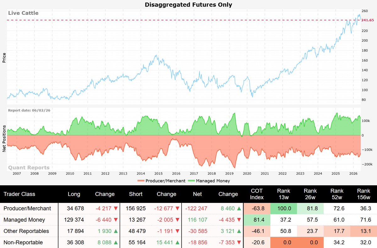
Task: Click the 129 374 Long value
Action: point(74,220)
